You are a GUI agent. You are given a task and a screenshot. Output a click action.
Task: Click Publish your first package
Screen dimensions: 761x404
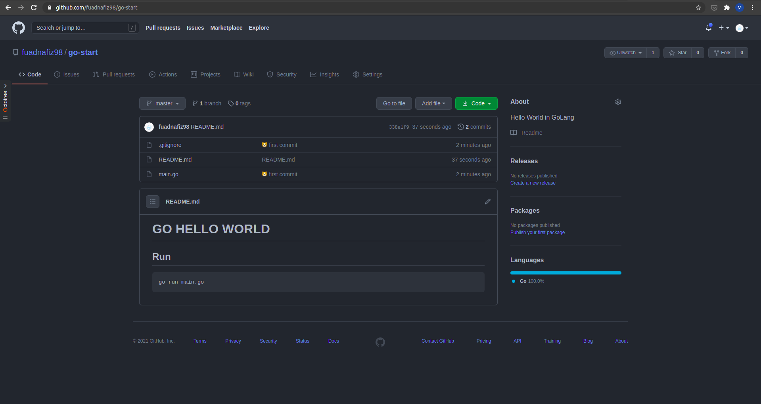537,232
